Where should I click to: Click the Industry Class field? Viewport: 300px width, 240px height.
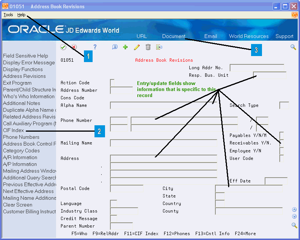(124, 211)
